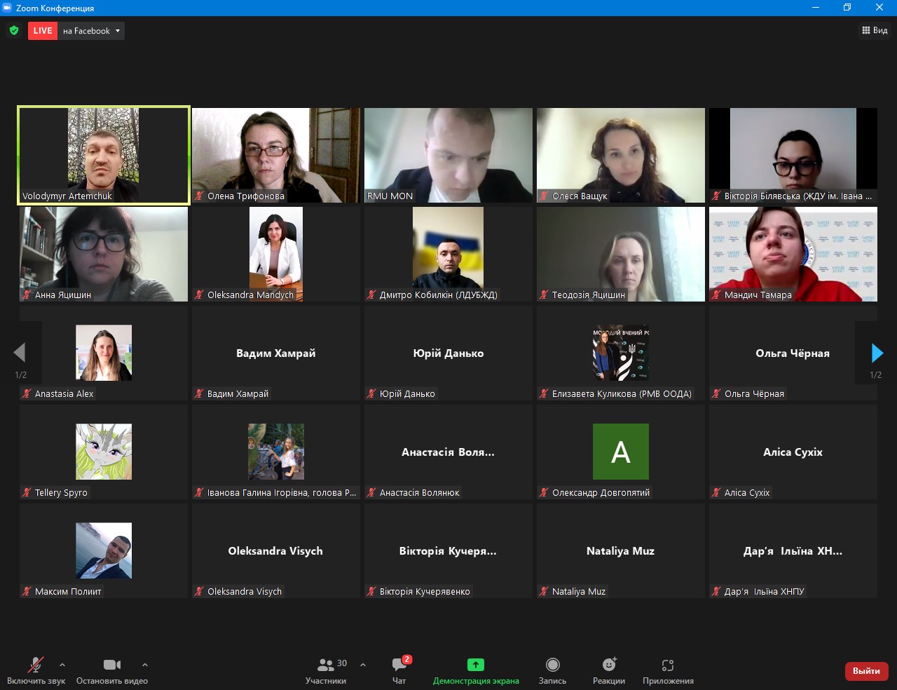Open the Вид view layout menu
Screen dimensions: 897x690
click(875, 31)
